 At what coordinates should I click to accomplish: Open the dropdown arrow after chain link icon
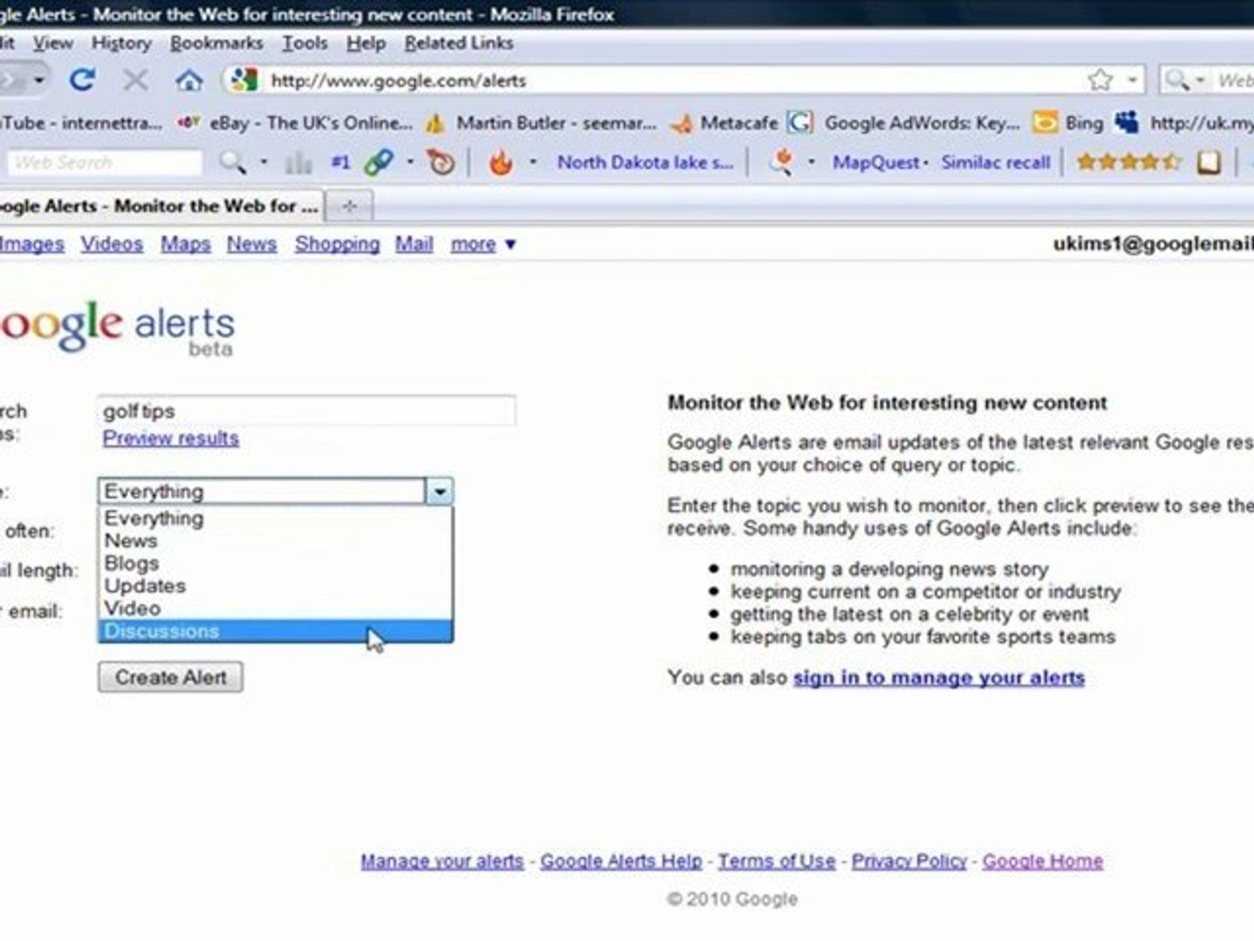410,162
